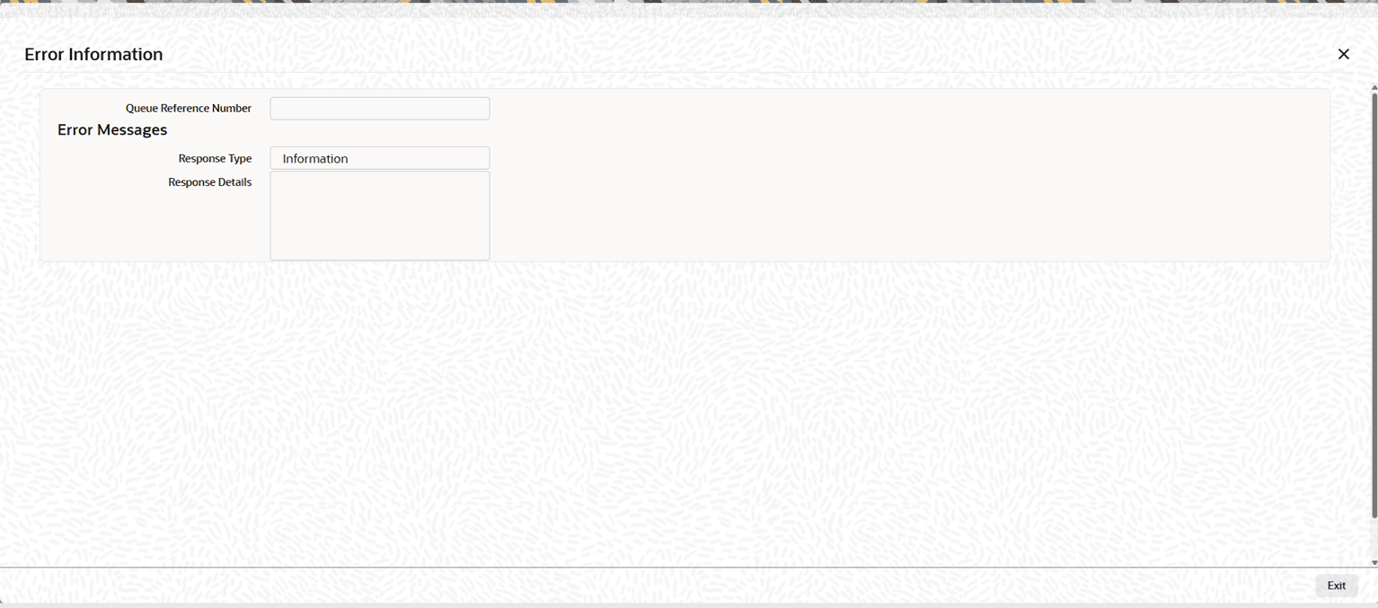Viewport: 1378px width, 608px height.
Task: Click the blank patterned area below the panel
Action: 683,413
